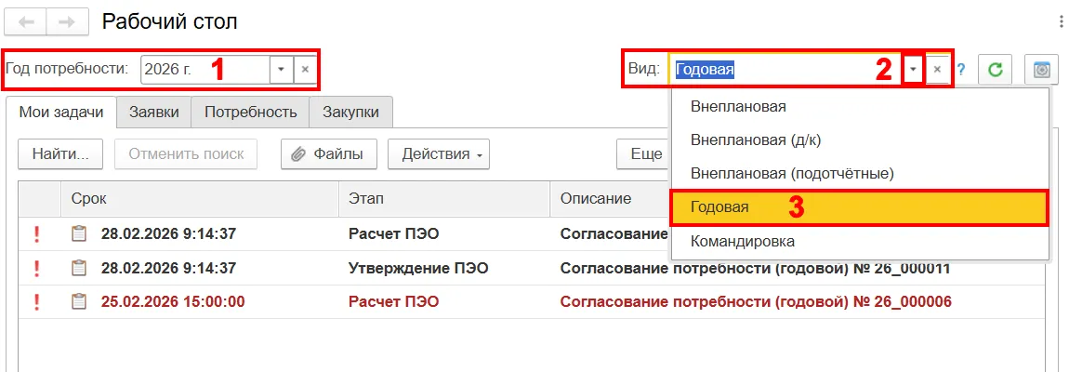Click Отменить поиск button

coord(186,154)
